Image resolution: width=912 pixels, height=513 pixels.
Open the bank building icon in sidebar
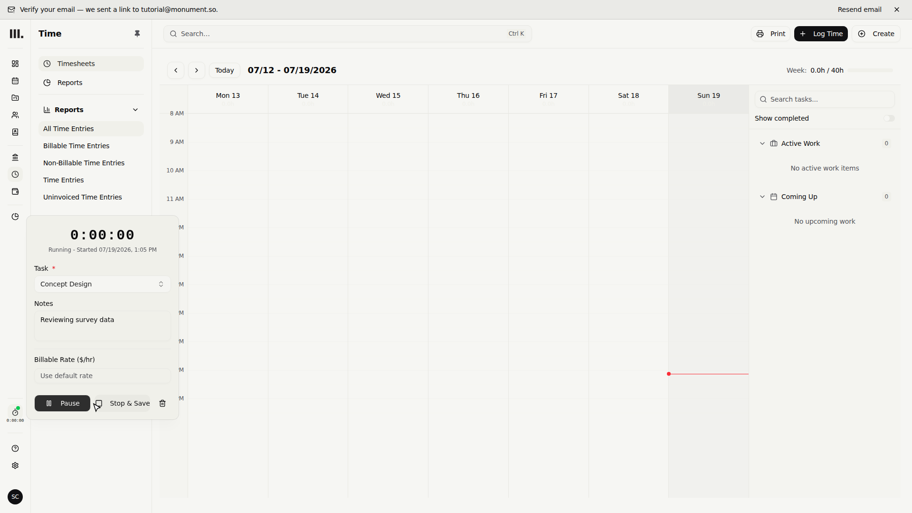(x=15, y=157)
